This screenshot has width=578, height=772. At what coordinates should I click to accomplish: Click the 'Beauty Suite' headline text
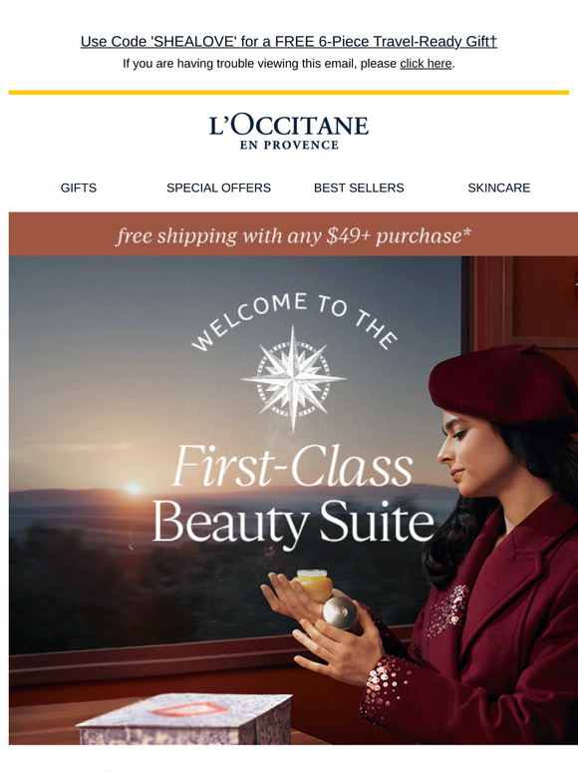(x=293, y=523)
